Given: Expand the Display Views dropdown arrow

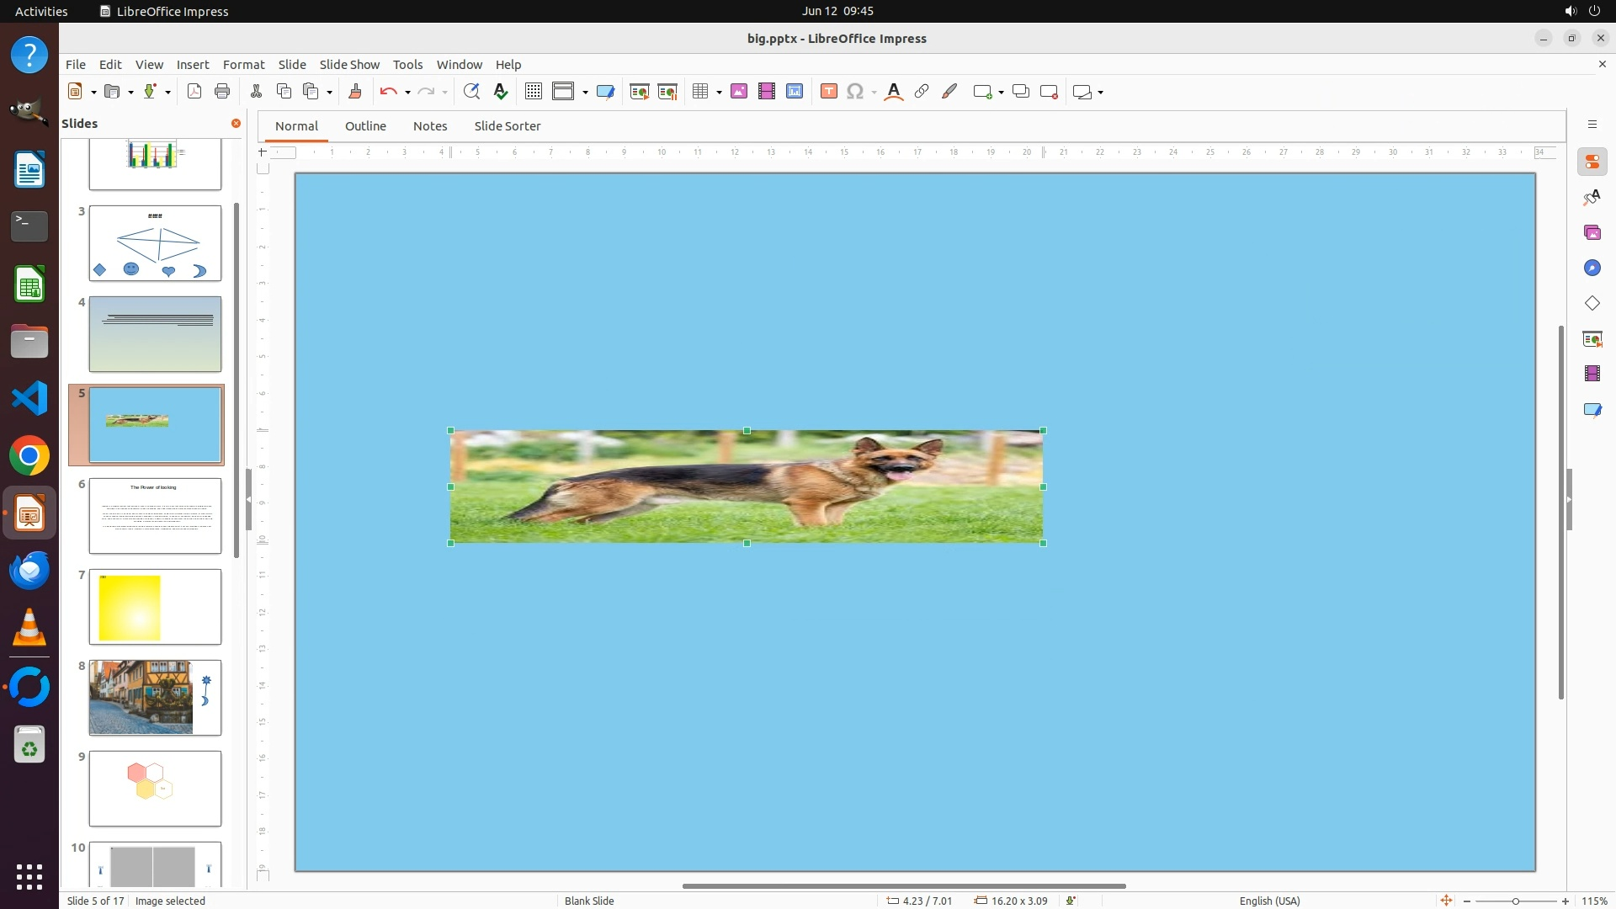Looking at the screenshot, I should coord(585,93).
